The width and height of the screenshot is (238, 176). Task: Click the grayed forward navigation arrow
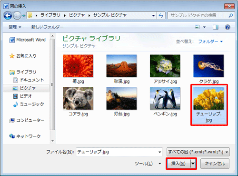[x=17, y=16]
